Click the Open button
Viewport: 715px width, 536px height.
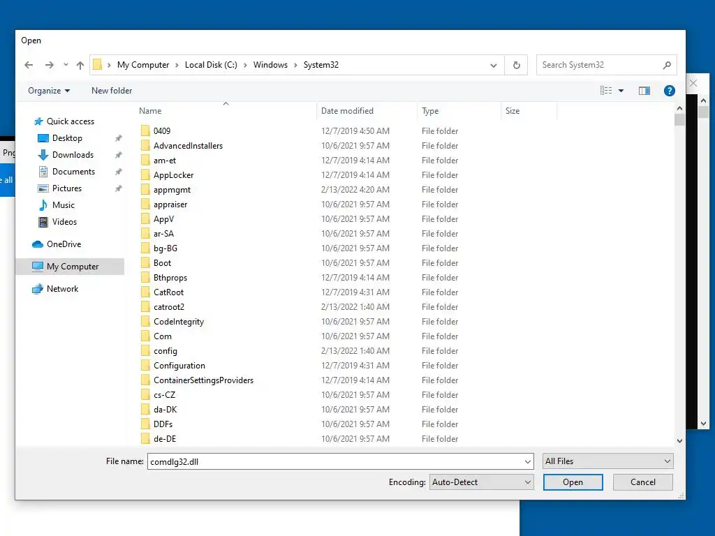[x=573, y=482]
